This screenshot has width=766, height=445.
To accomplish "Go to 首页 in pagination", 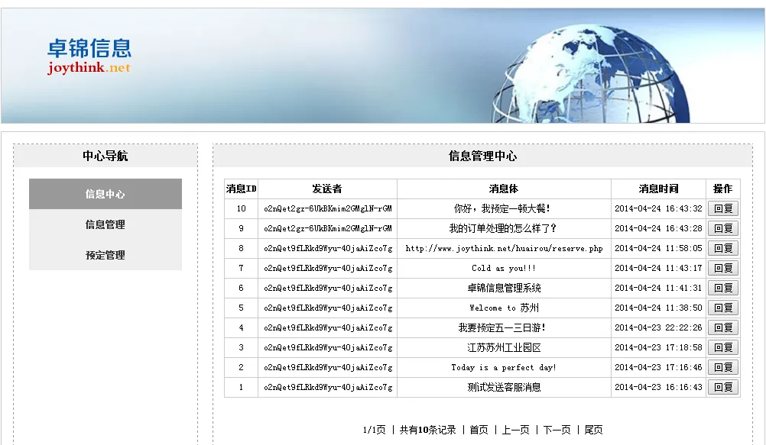I will click(x=479, y=430).
